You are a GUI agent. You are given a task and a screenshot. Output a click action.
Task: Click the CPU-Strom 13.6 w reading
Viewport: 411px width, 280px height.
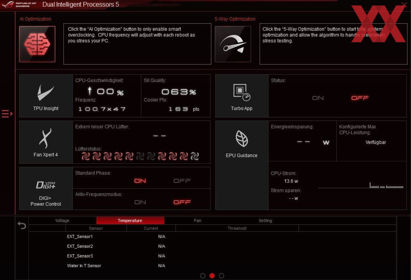pos(291,181)
